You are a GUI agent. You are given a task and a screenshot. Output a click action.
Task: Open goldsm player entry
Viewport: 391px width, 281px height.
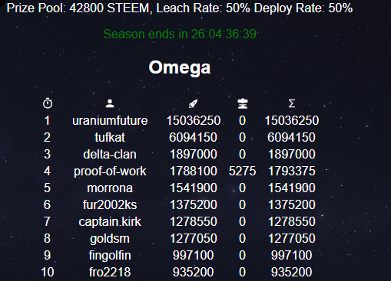tap(110, 238)
